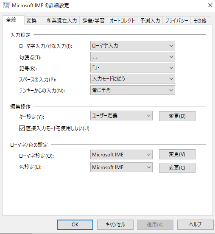Open the キー設定 dropdown showing ユーザー定義
This screenshot has height=234, width=215.
click(x=121, y=115)
